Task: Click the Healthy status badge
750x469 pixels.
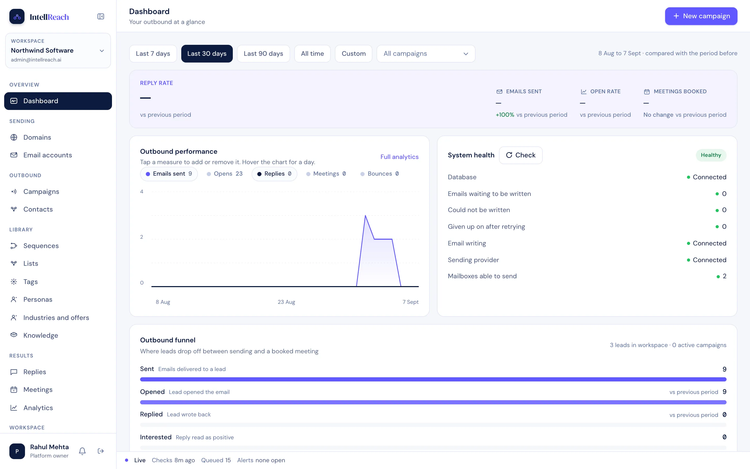Action: pyautogui.click(x=711, y=155)
